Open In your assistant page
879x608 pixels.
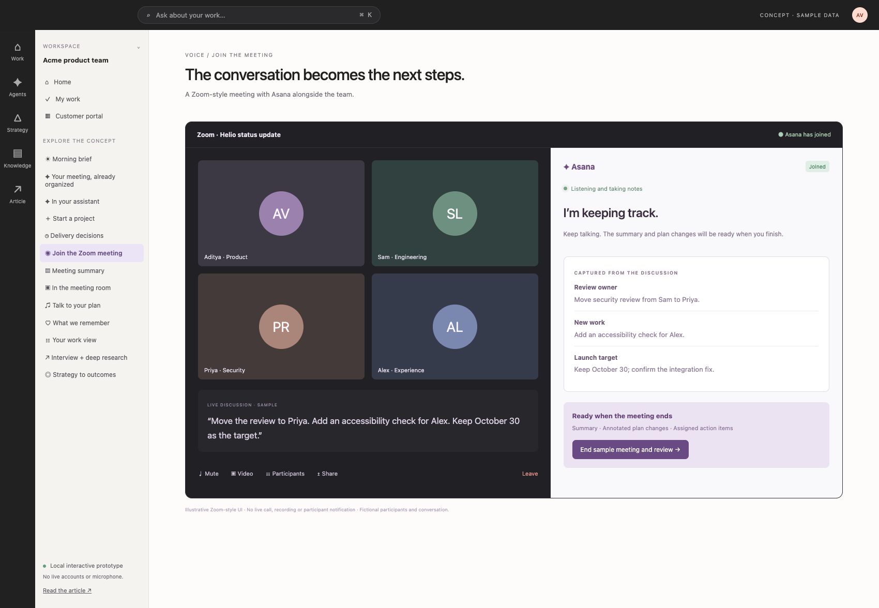coord(92,202)
